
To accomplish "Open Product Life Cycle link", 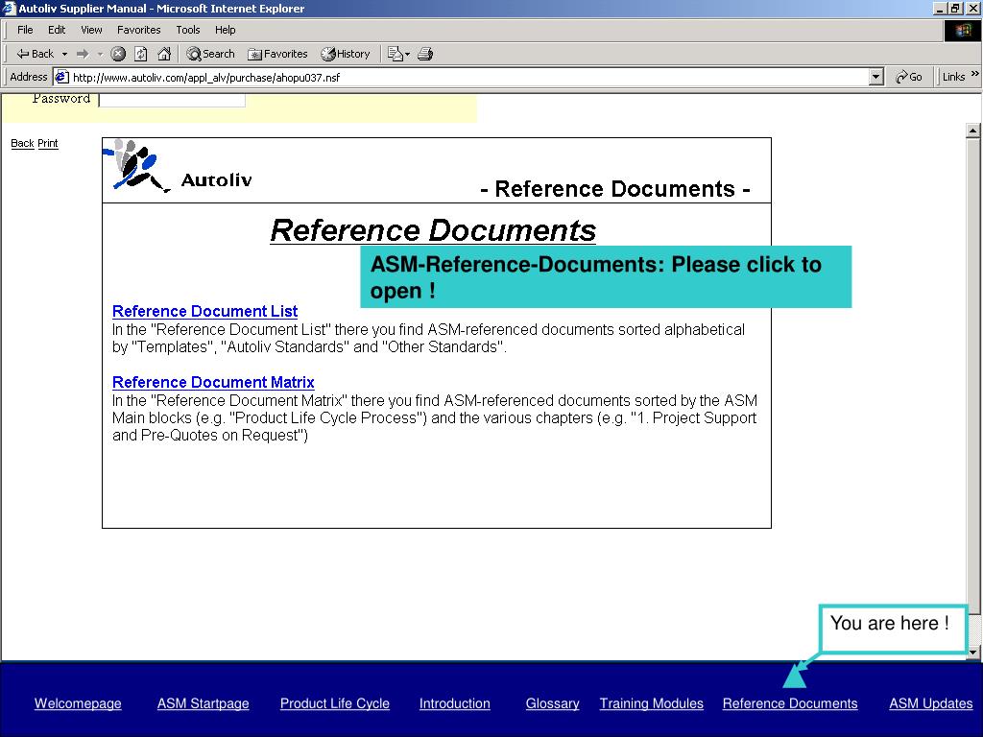I will 335,703.
